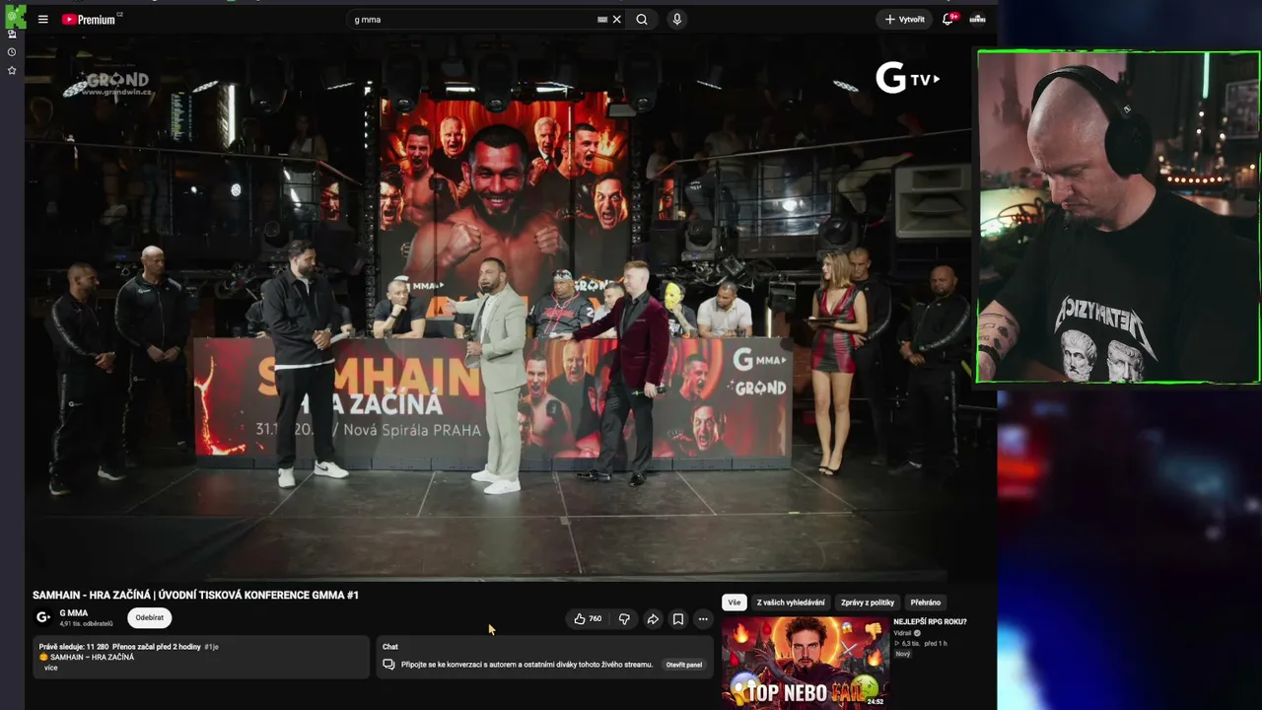Screen dimensions: 1262x710
Task: Open the G MMA channel name link
Action: click(74, 613)
